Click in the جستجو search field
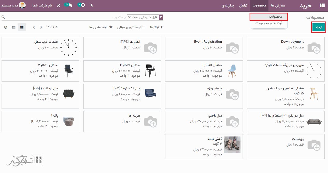This screenshot has height=173, width=328. click(78, 17)
